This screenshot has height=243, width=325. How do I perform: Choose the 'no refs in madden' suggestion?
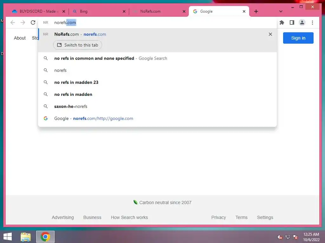click(x=157, y=94)
